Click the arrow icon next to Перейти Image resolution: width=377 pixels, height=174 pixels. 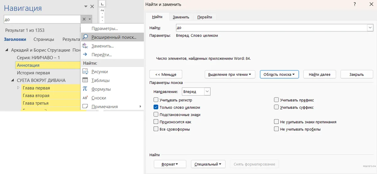(x=85, y=54)
